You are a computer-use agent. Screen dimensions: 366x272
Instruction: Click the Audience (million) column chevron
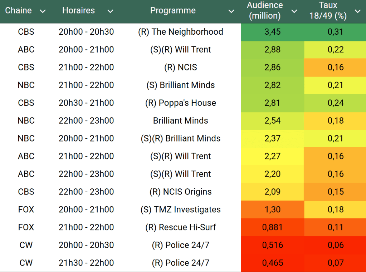(294, 11)
